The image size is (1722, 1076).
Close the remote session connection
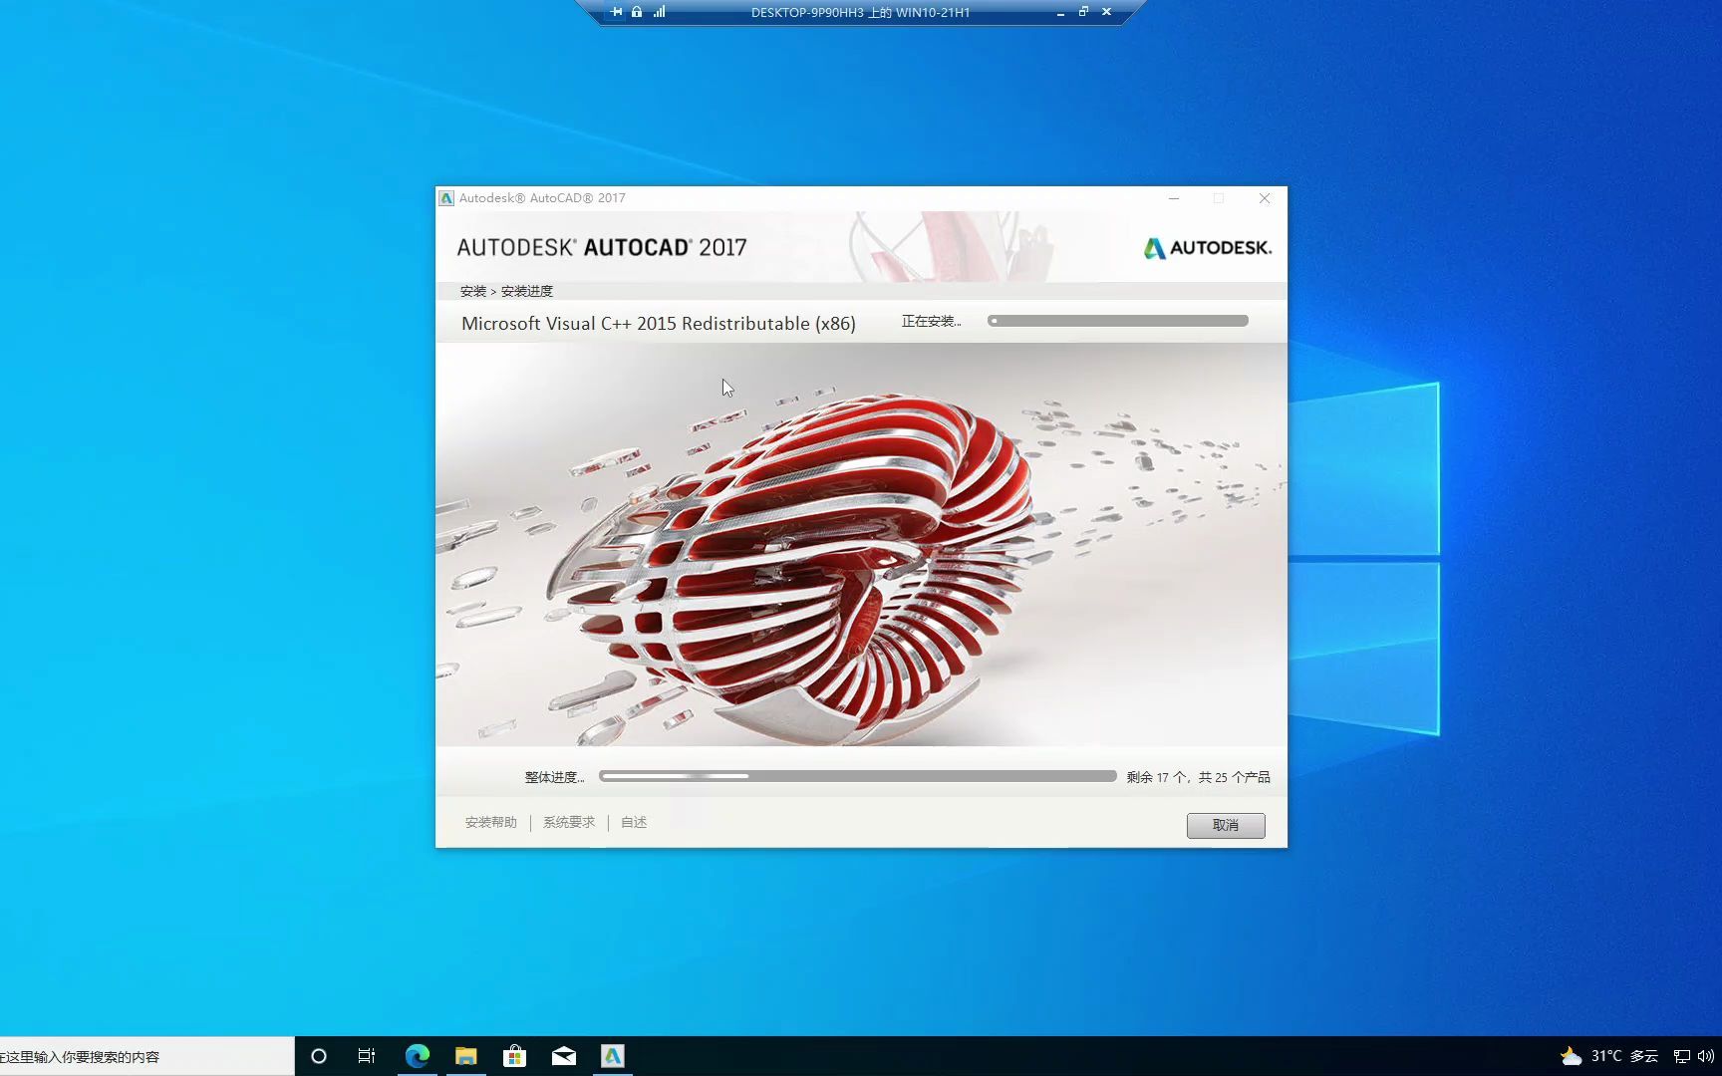point(1106,12)
